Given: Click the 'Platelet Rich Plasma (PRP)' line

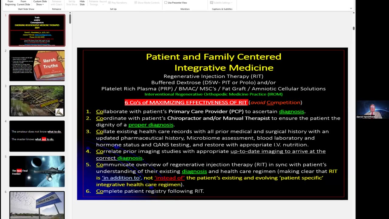Looking at the screenshot, I should pyautogui.click(x=213, y=89).
